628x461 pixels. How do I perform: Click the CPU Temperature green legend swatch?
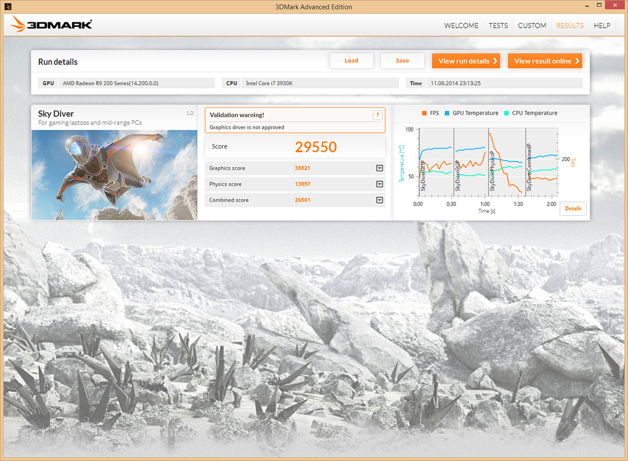[x=507, y=113]
